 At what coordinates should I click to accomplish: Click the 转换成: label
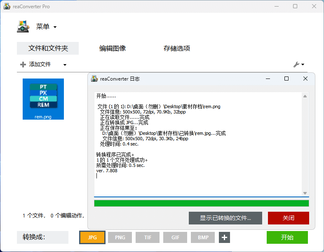[34, 237]
